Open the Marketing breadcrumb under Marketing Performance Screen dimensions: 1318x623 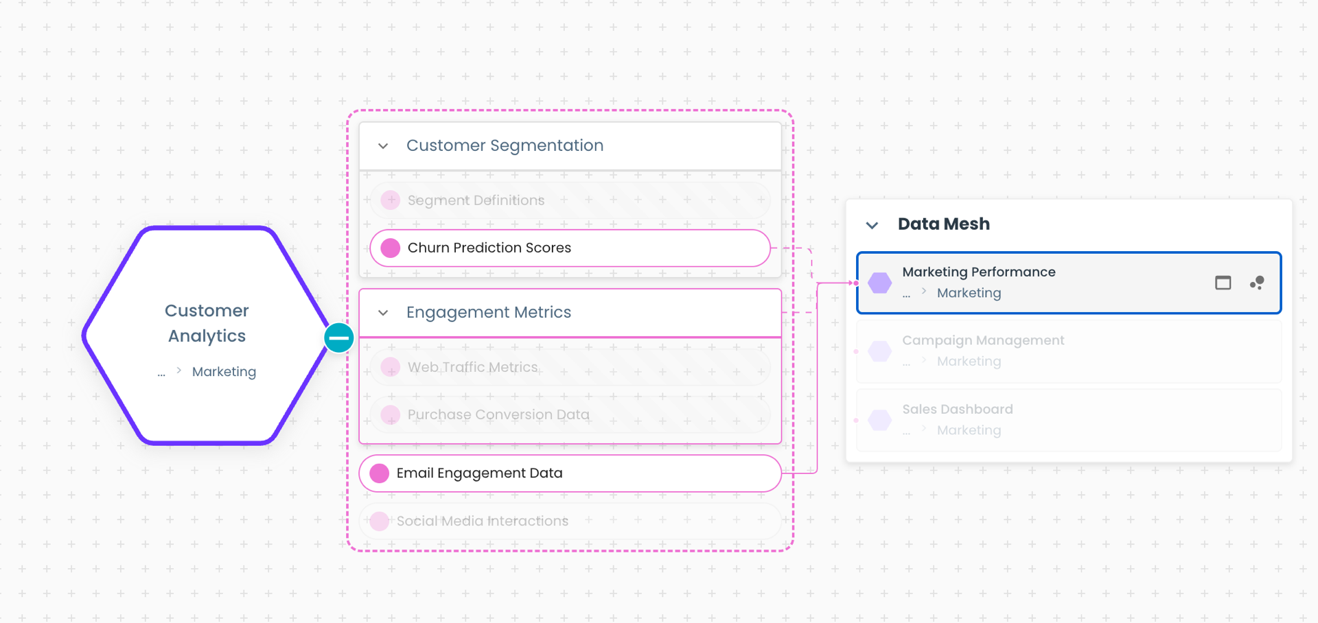click(969, 293)
